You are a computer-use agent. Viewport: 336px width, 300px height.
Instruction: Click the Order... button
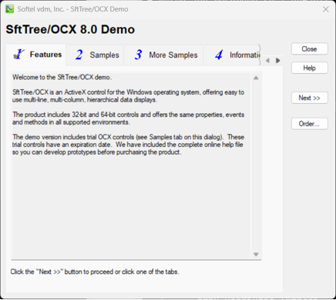(309, 124)
